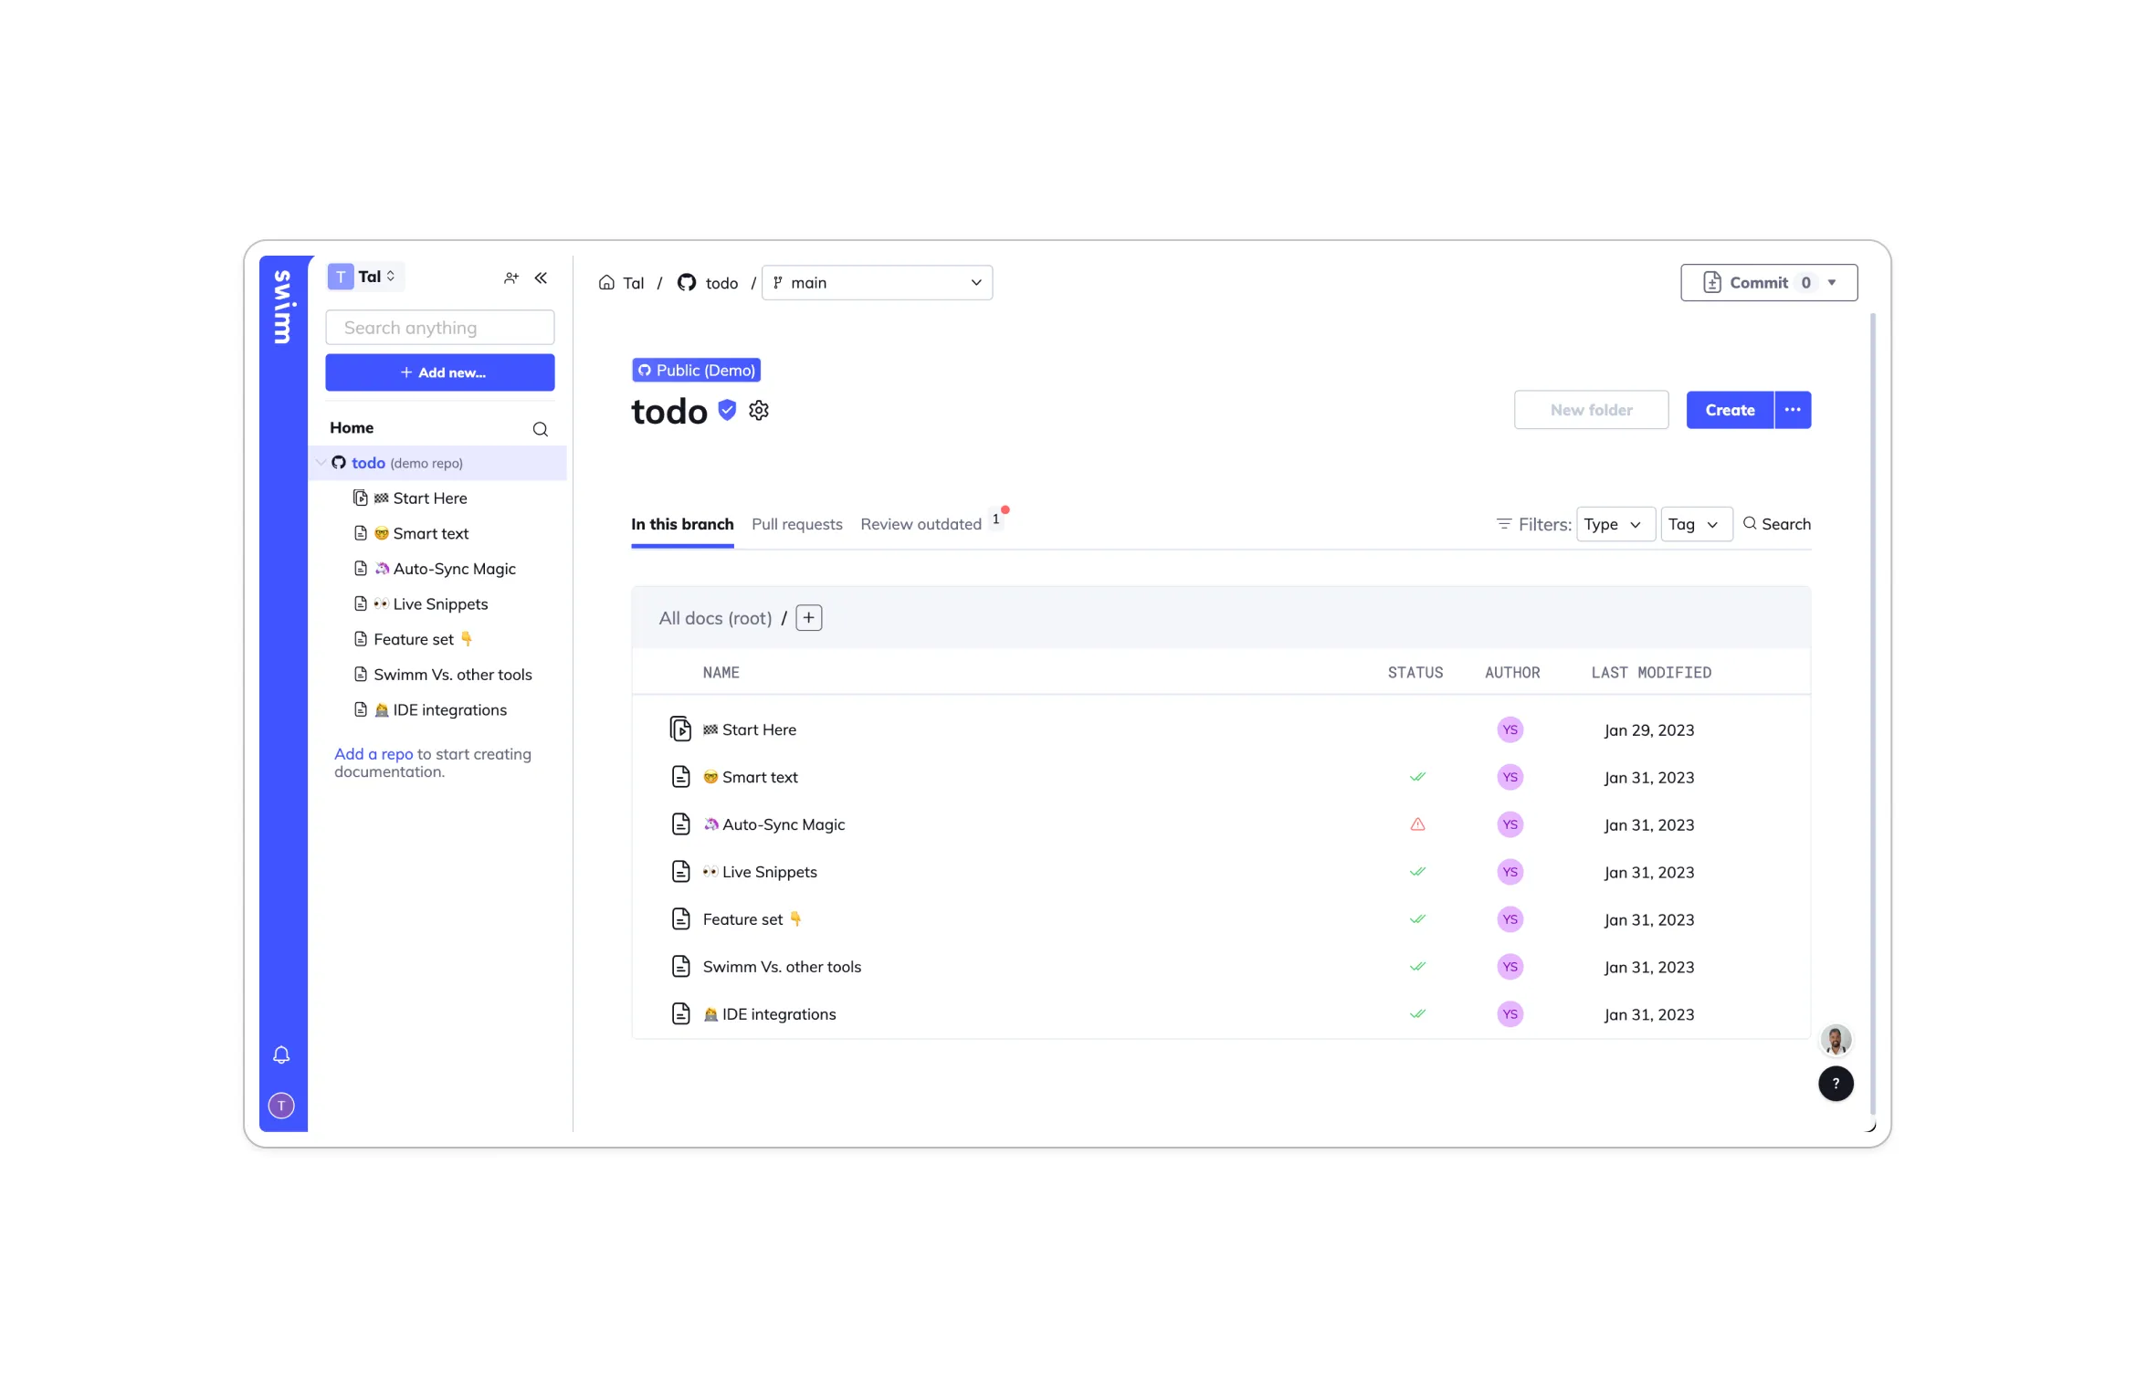This screenshot has height=1395, width=2136.
Task: Click the YS author avatar for Start Here
Action: point(1510,729)
